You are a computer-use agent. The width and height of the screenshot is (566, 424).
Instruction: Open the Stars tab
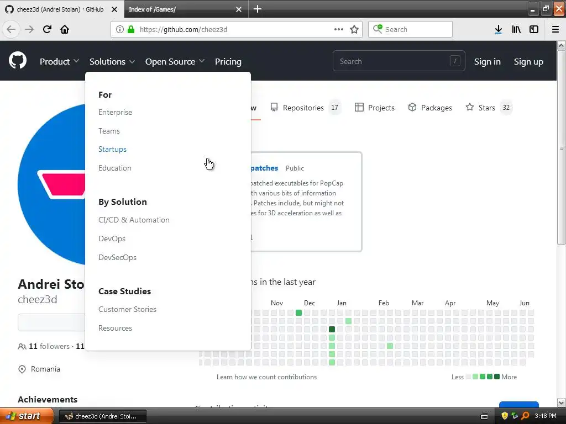point(489,108)
